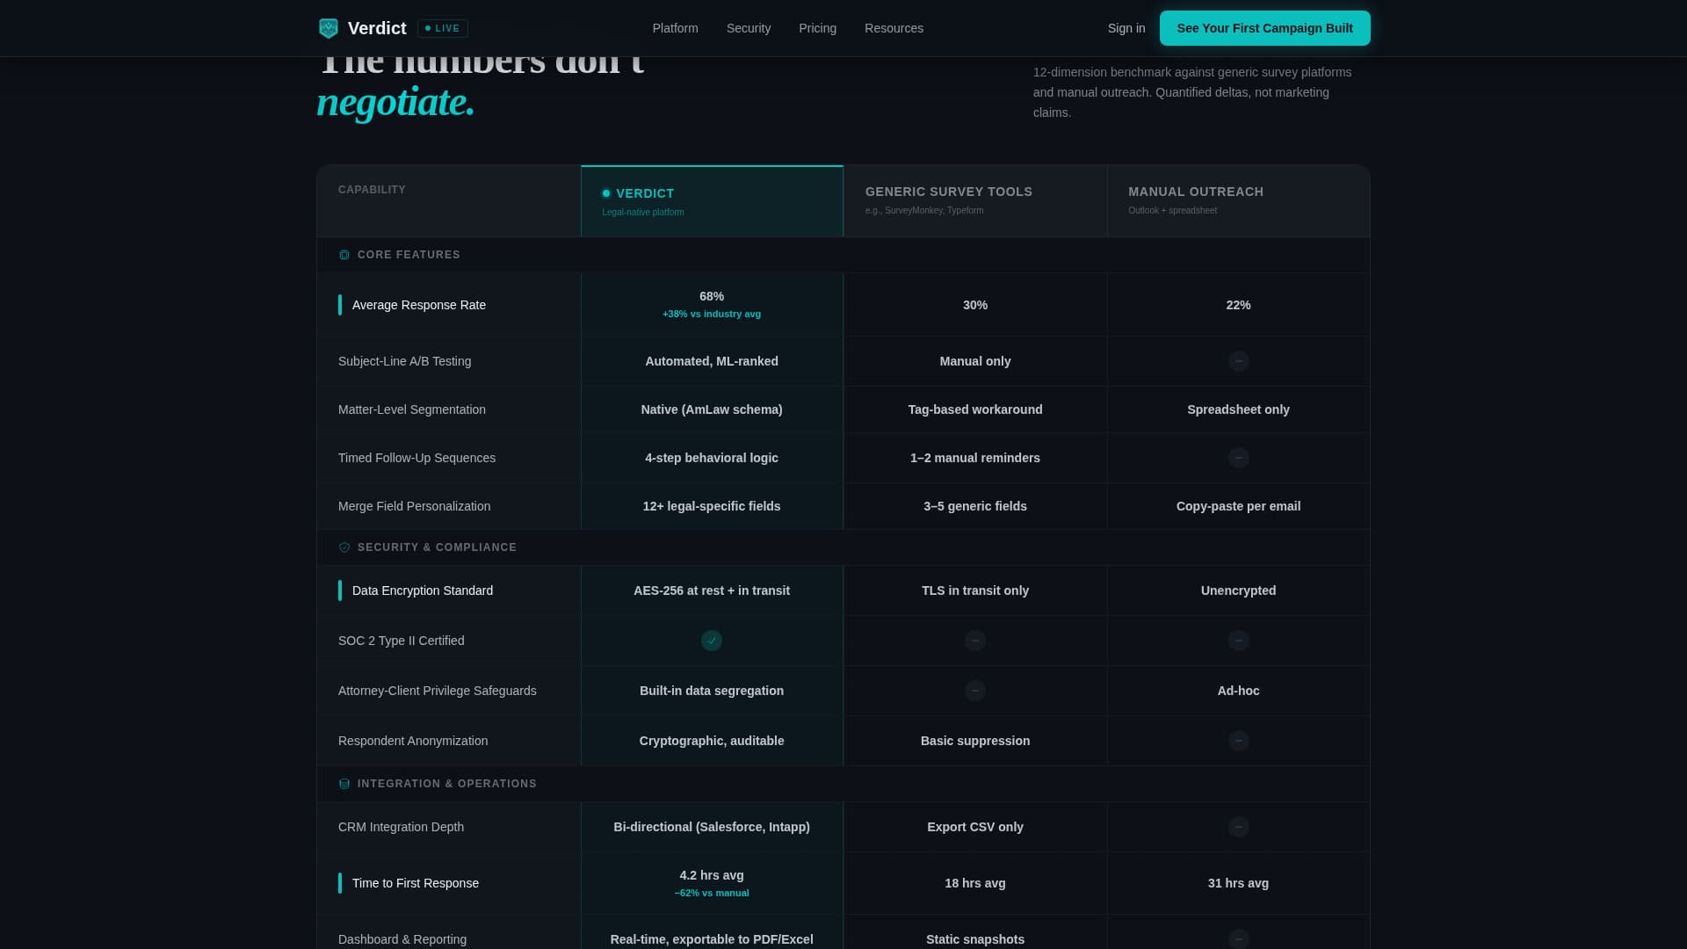Select the MANUAL OUTREACH column header
1687x949 pixels.
[1239, 201]
